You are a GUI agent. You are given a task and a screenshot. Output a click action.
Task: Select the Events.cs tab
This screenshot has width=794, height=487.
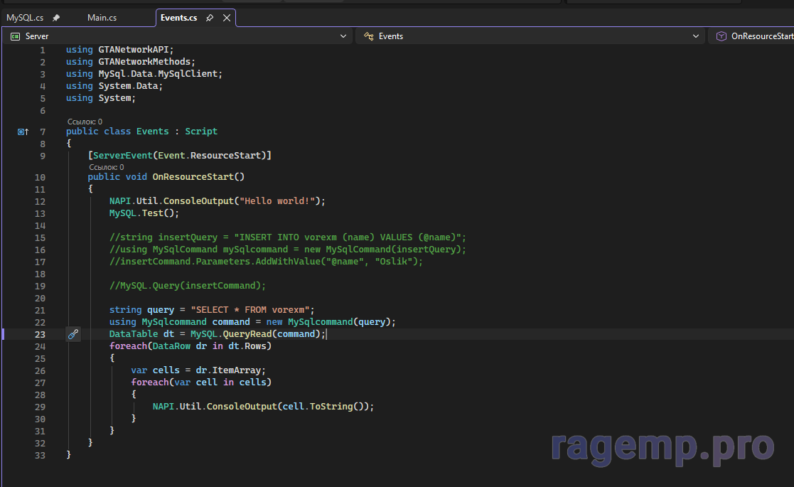tap(178, 18)
